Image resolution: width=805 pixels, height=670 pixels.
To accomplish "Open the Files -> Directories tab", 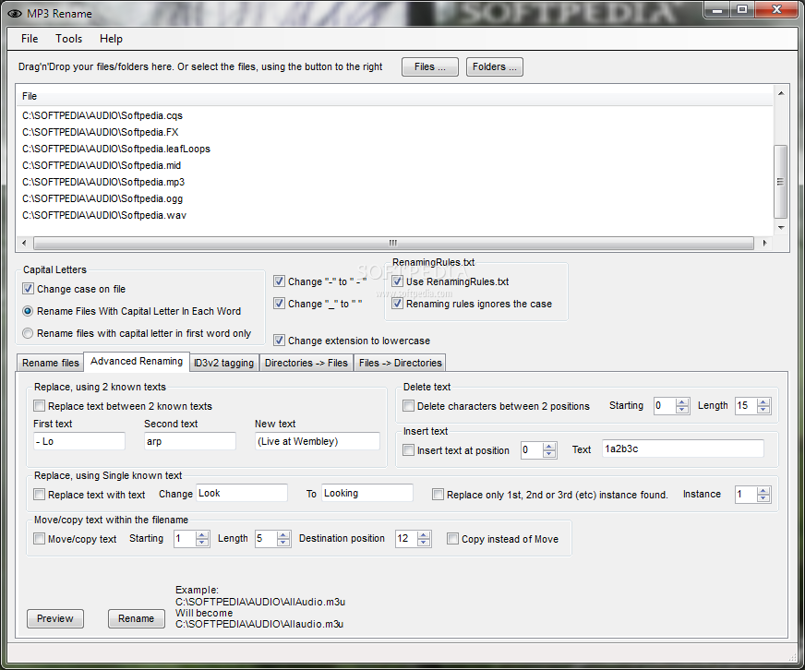I will pos(401,363).
